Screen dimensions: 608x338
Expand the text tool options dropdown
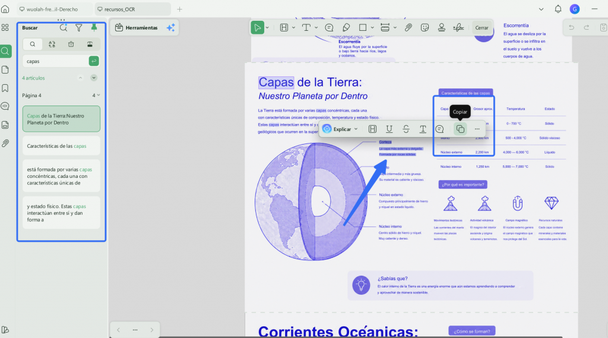pos(316,27)
